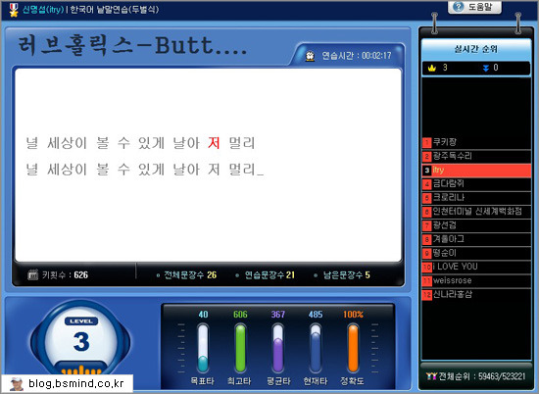Click the medal icon beside 신명섭(itry)
The height and width of the screenshot is (394, 539).
[x=13, y=10]
